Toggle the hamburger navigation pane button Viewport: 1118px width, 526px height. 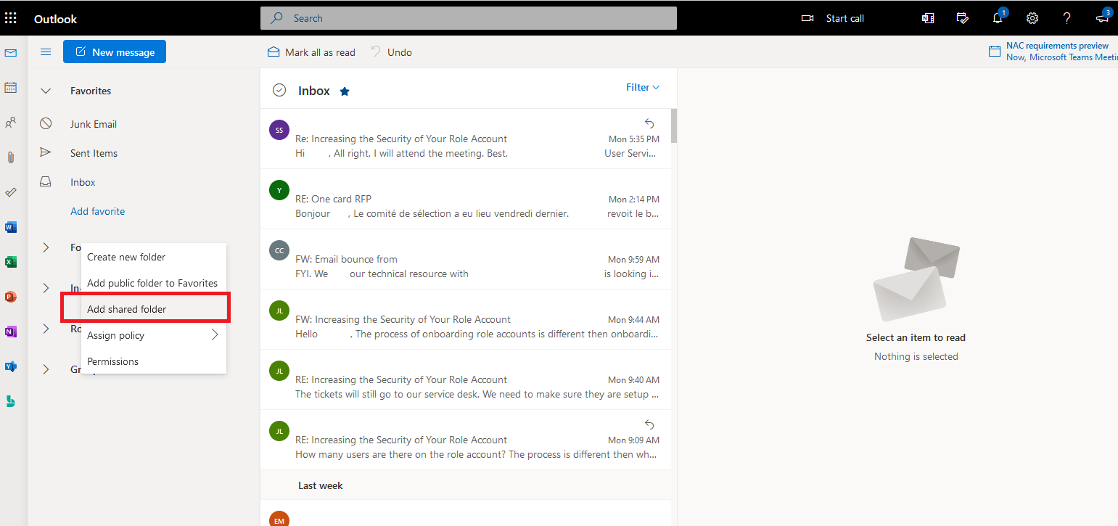click(46, 52)
